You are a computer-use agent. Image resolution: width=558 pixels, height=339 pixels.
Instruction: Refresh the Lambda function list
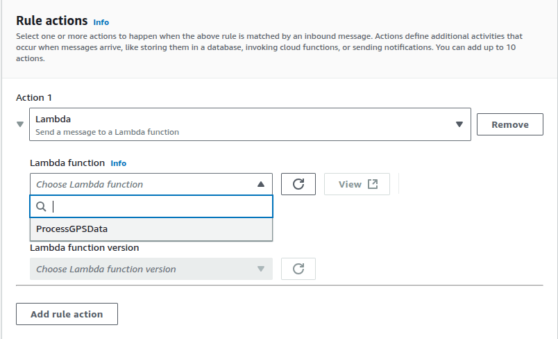[x=298, y=184]
